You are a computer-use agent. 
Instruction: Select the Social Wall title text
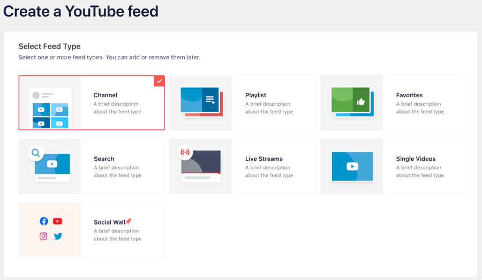pos(109,222)
